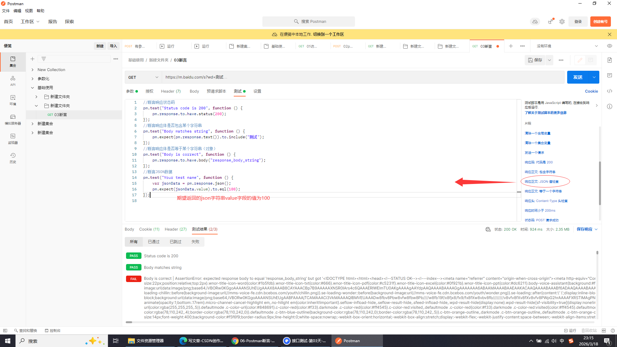Open the tab bar three-dot options menu
Viewport: 617px width, 347px height.
(522, 46)
